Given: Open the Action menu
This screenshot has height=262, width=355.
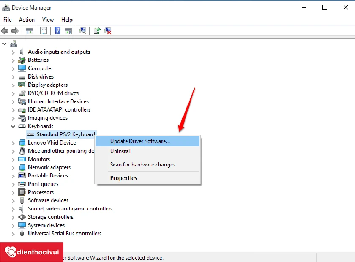Looking at the screenshot, I should click(27, 20).
